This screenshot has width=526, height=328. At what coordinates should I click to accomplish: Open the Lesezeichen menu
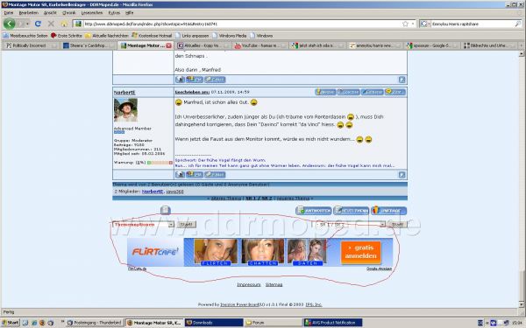[92, 13]
